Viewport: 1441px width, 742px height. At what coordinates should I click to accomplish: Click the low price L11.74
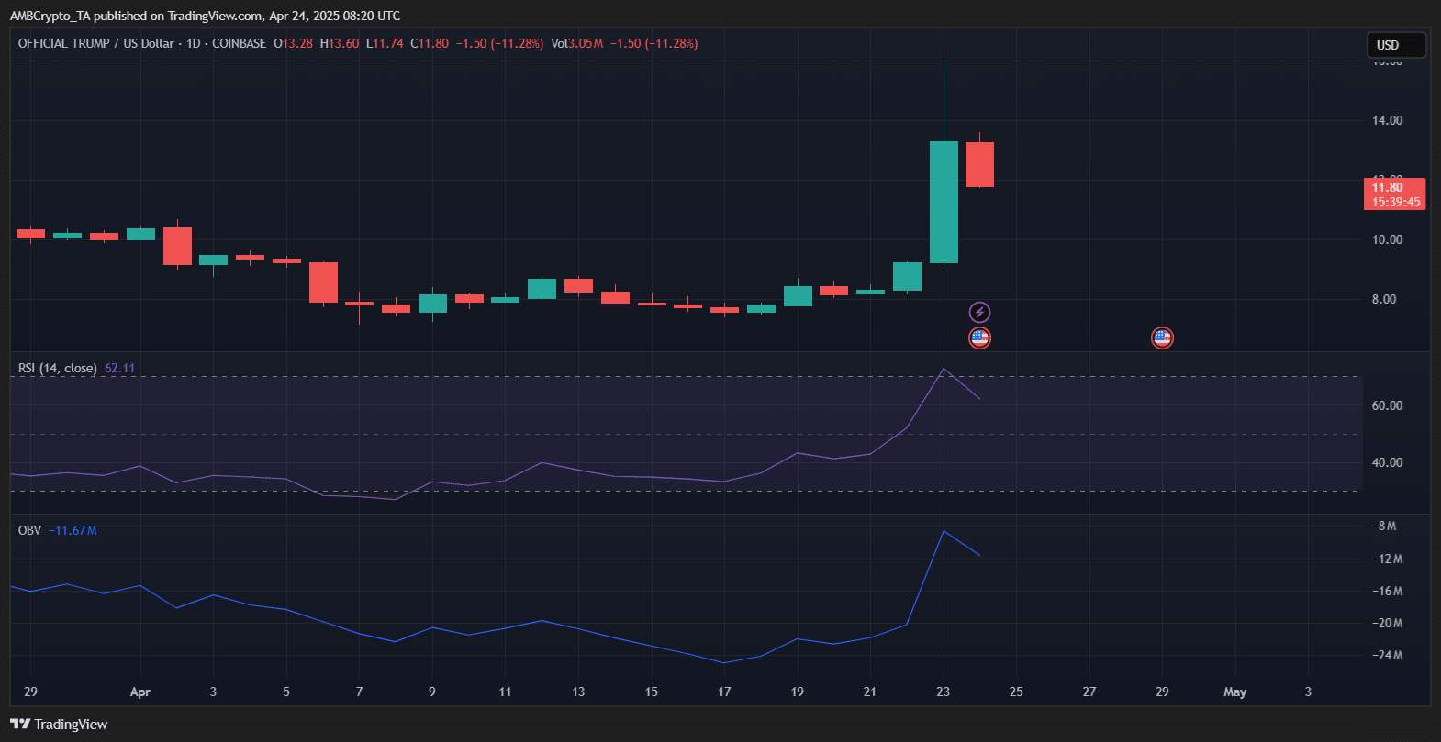pyautogui.click(x=385, y=43)
